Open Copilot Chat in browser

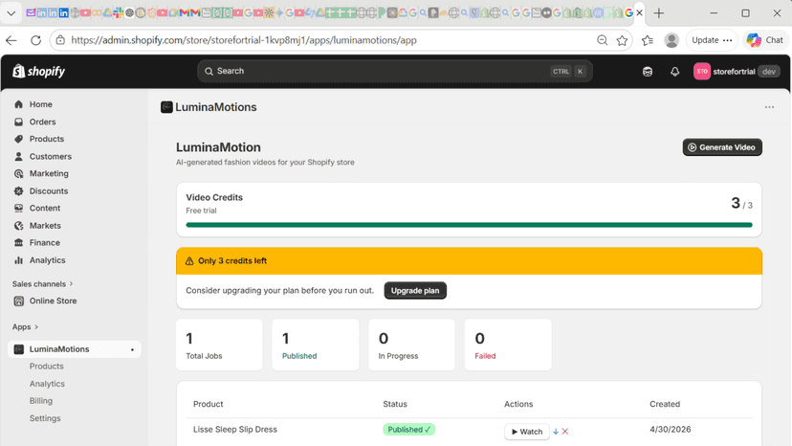click(765, 40)
